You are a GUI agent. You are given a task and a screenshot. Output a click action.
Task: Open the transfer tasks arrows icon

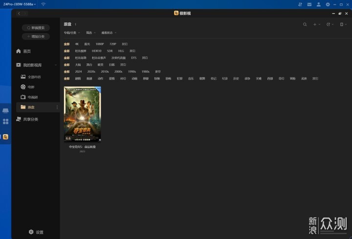pos(300,4)
